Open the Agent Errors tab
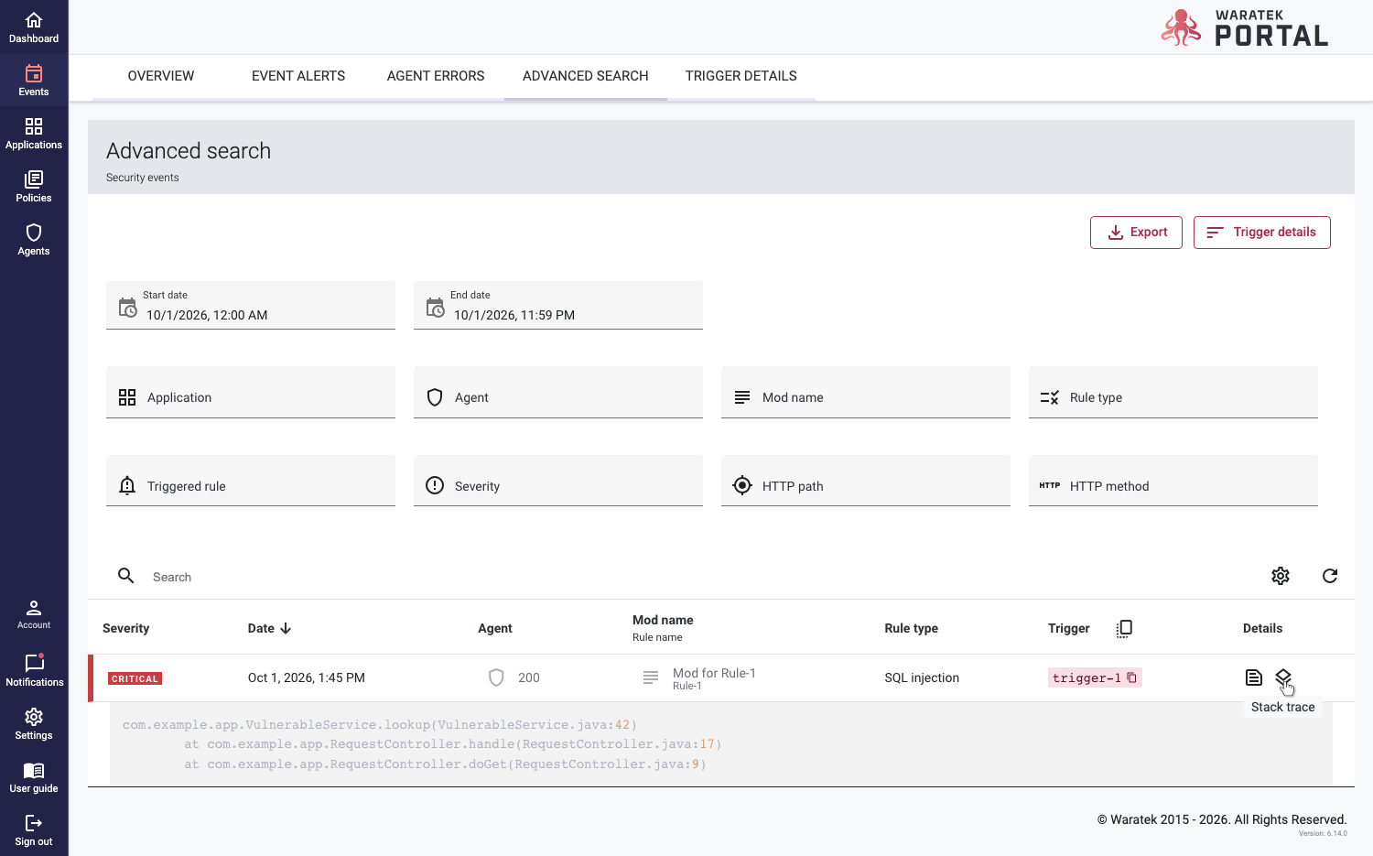This screenshot has height=856, width=1373. (x=436, y=76)
